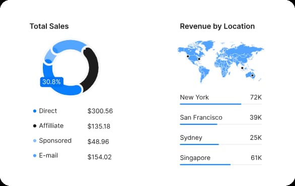Click the blue dot beside Direct

click(x=35, y=111)
